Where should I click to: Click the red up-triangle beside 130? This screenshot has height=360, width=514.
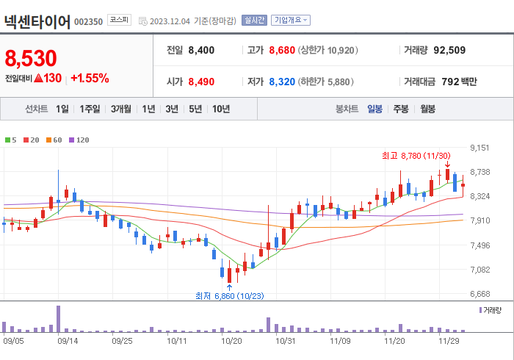(x=38, y=78)
